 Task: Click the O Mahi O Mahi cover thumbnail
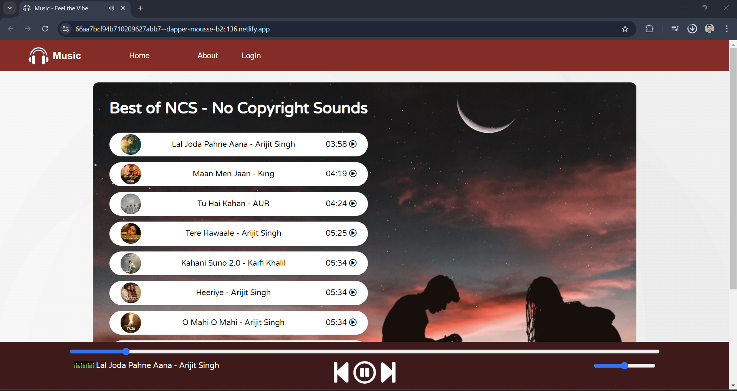(131, 323)
